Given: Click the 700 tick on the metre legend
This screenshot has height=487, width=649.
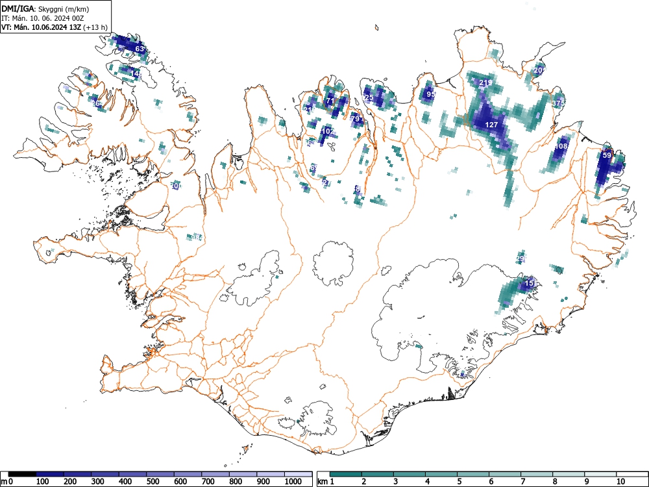Looking at the screenshot, I should [x=208, y=482].
